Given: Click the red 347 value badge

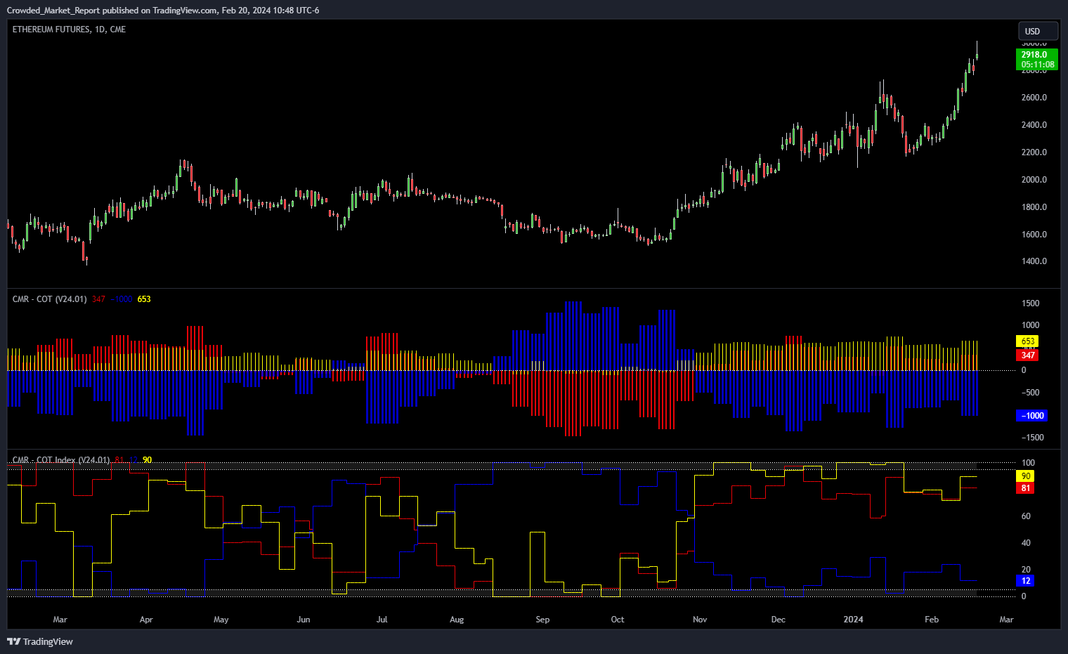Looking at the screenshot, I should click(x=1028, y=355).
